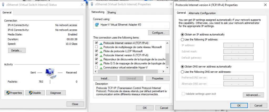Open General tab in TCP/IPv4 Properties
269x112 pixels.
(x=181, y=13)
